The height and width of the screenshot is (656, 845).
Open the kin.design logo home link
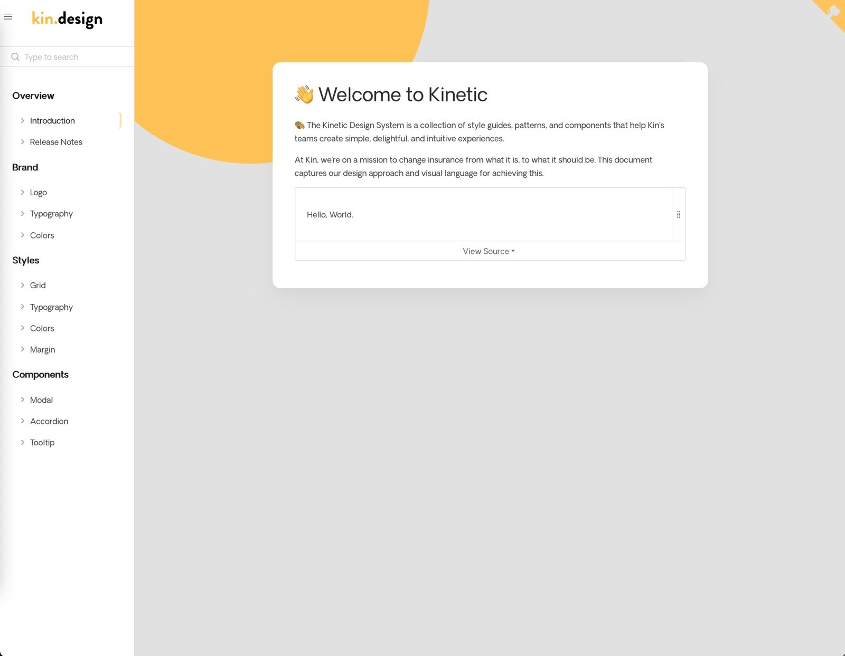click(67, 19)
